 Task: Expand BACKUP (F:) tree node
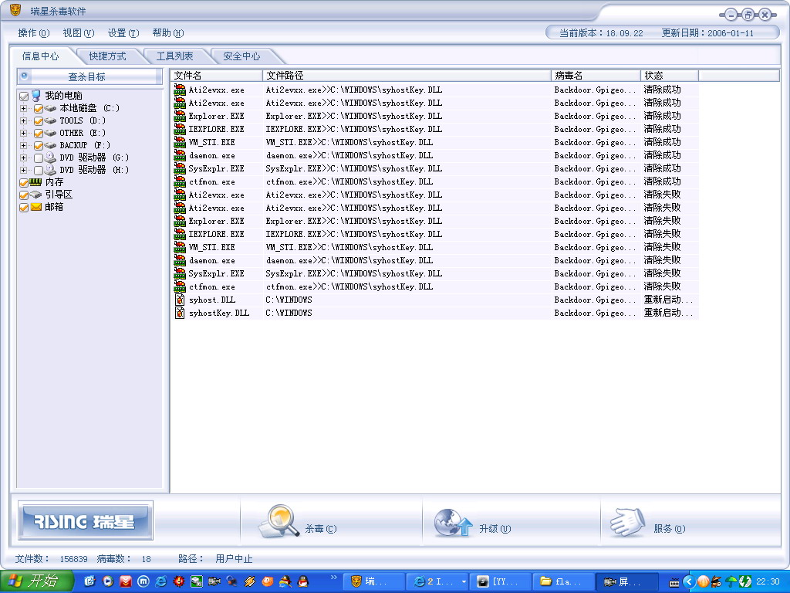click(x=23, y=145)
